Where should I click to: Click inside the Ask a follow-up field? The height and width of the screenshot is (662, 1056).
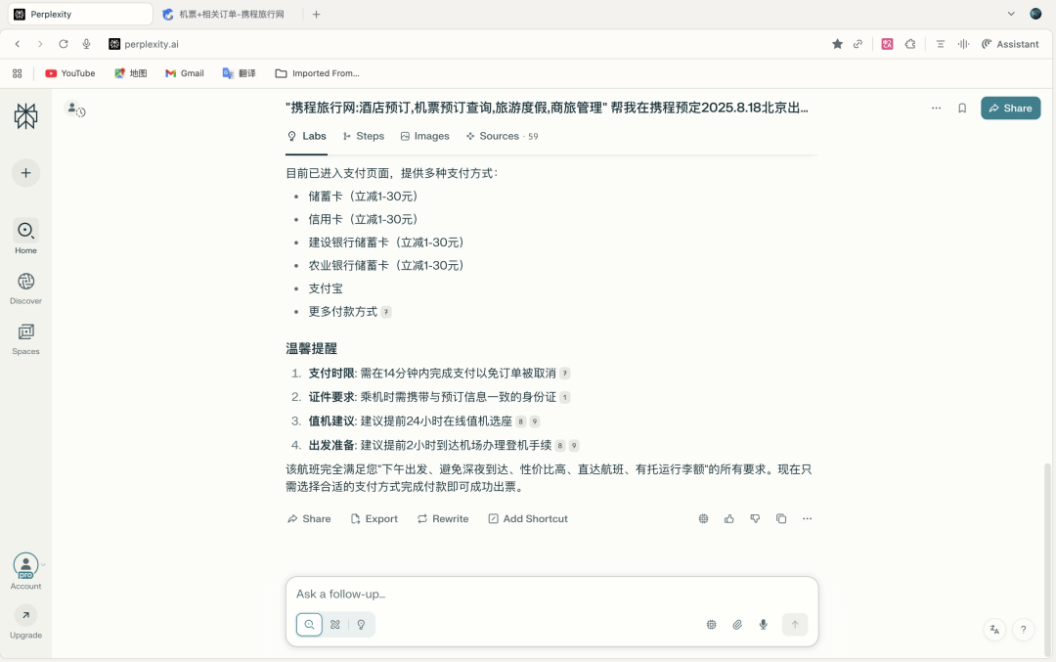pyautogui.click(x=489, y=594)
